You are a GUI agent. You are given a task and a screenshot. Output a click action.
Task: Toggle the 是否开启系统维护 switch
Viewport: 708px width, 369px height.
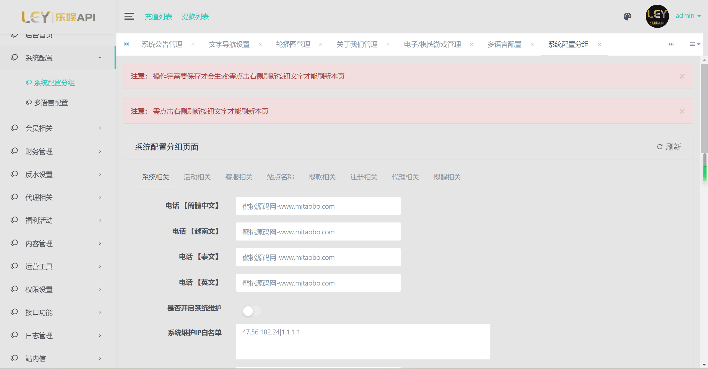[252, 311]
